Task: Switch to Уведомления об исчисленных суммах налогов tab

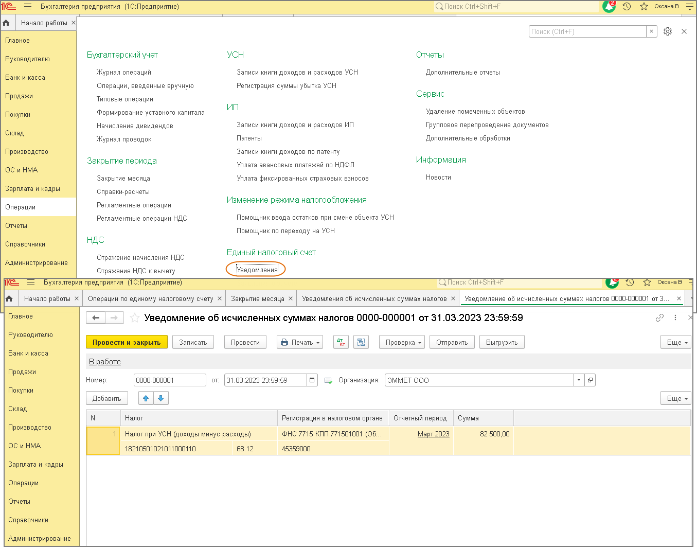Action: click(x=374, y=298)
